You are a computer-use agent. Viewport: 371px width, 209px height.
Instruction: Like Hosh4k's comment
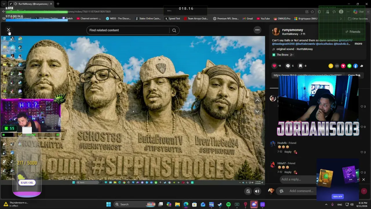[x=362, y=152]
